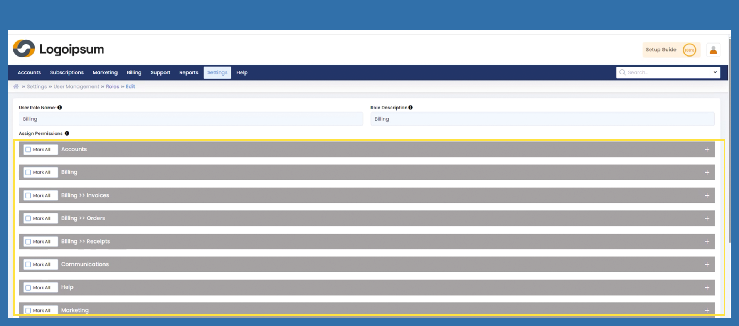Click the Logoipsum logo
The image size is (739, 326).
tap(59, 49)
